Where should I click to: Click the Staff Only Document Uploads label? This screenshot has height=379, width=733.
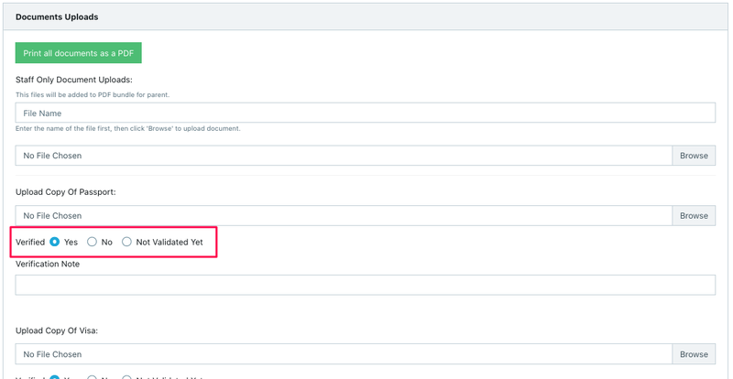pos(74,80)
